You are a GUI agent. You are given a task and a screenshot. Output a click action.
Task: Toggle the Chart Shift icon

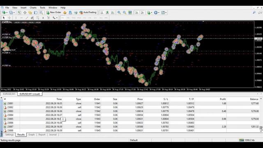pyautogui.click(x=142, y=13)
